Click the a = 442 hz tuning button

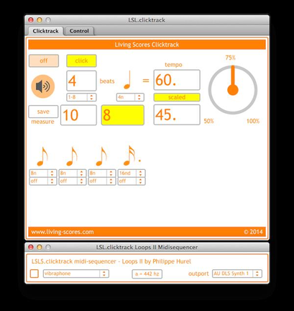click(x=147, y=274)
